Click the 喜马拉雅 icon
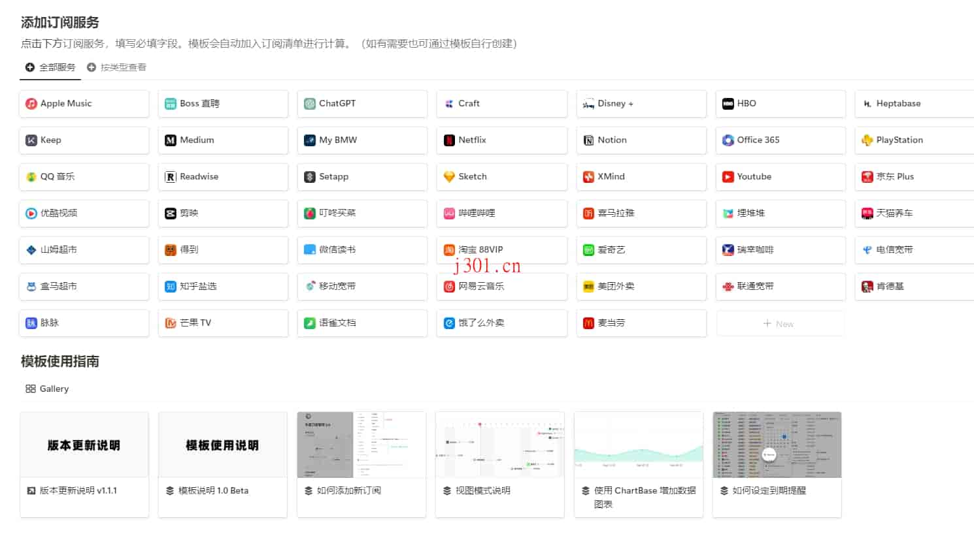The height and width of the screenshot is (542, 974). (x=588, y=214)
